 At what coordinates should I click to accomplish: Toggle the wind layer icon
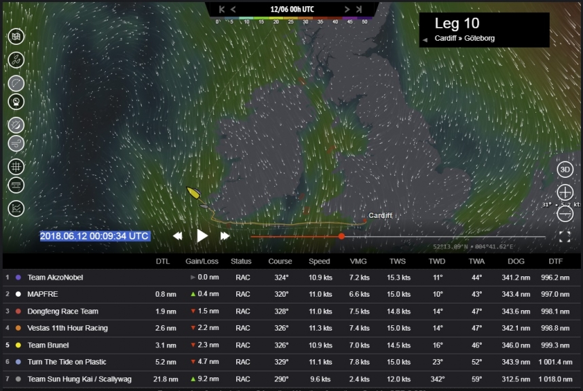(16, 143)
